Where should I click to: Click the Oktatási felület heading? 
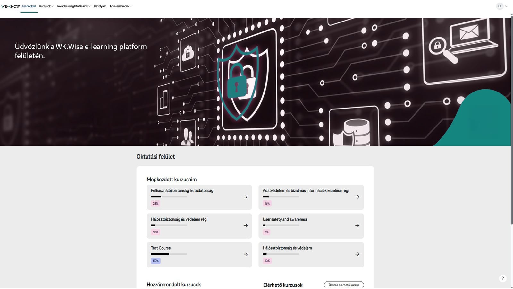point(156,157)
